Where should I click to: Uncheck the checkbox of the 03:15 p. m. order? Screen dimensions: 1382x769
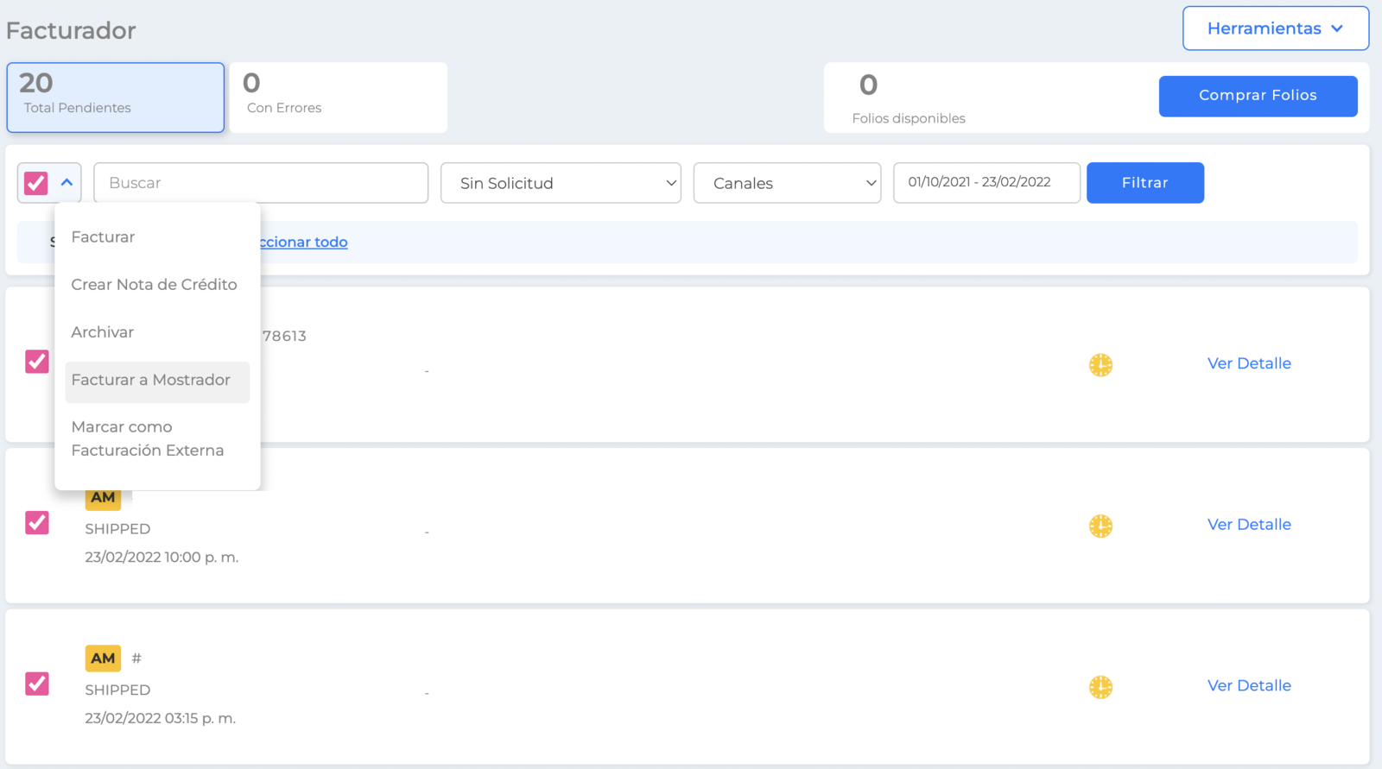pyautogui.click(x=37, y=684)
